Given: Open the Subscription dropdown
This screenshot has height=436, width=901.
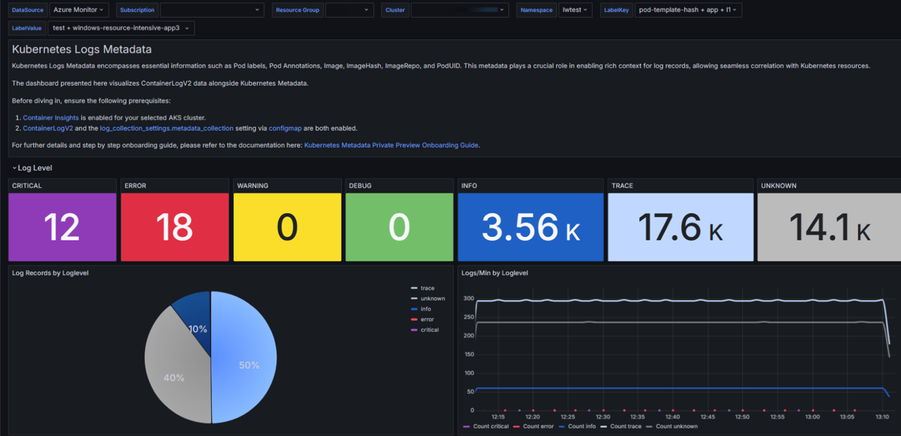Looking at the screenshot, I should (x=211, y=10).
